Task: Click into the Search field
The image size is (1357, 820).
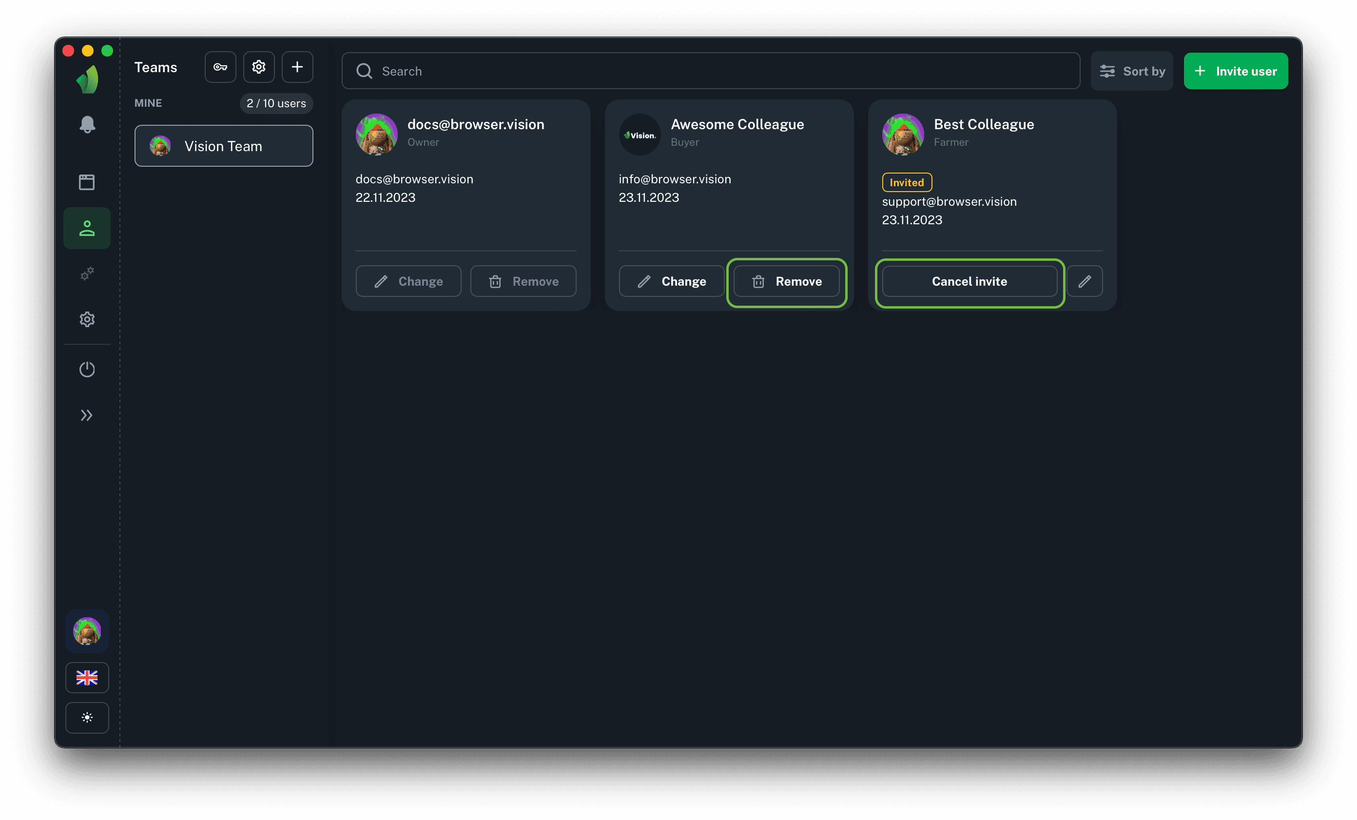Action: (x=711, y=71)
